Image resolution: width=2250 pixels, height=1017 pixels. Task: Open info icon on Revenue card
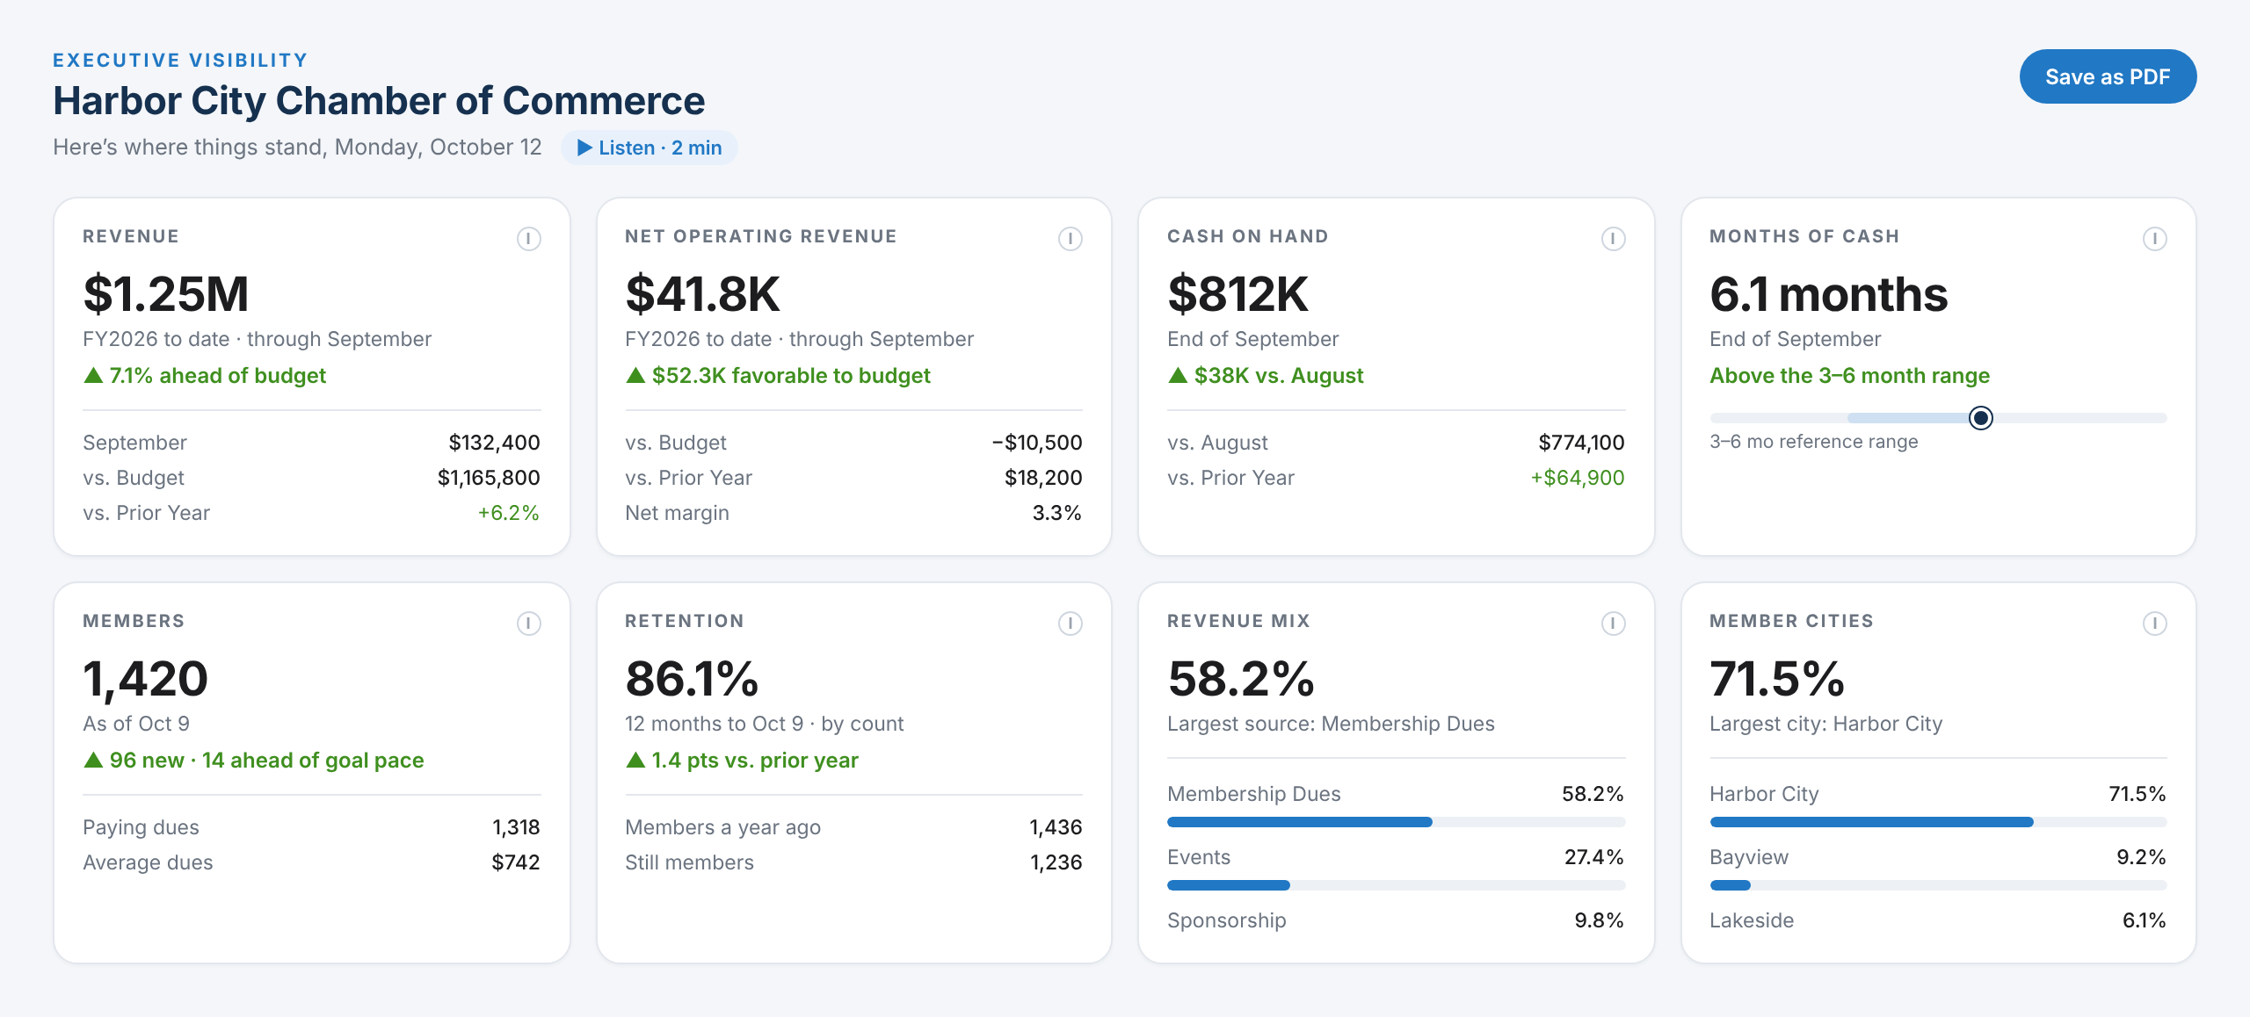(528, 238)
